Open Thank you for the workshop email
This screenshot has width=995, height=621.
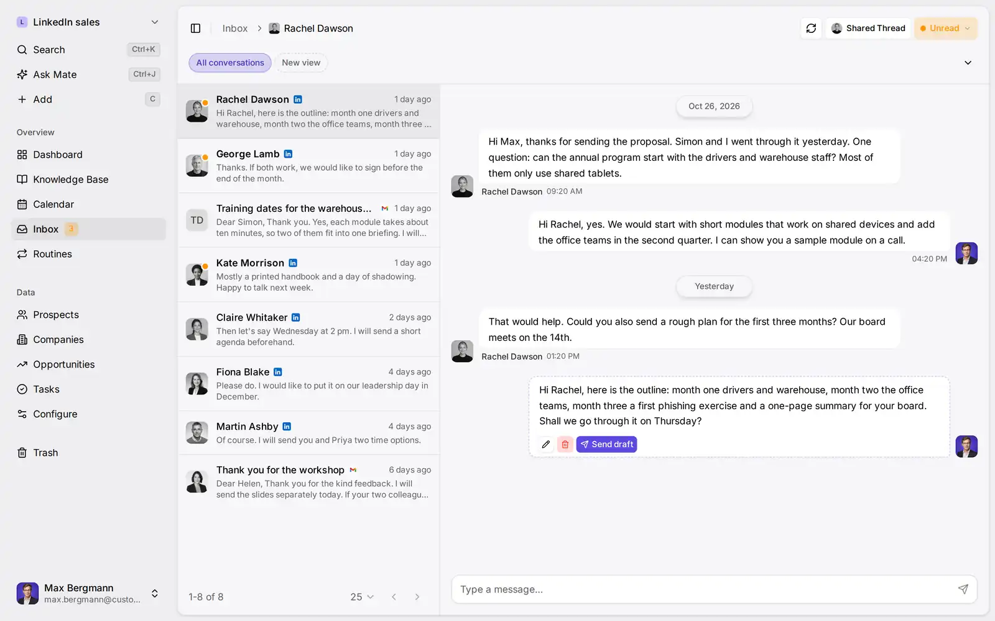[x=309, y=482]
